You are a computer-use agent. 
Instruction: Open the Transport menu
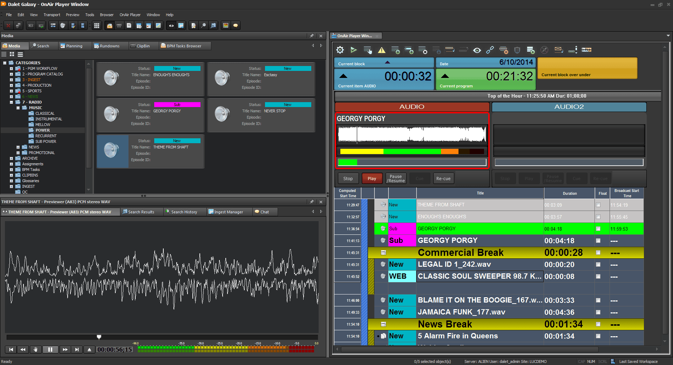tap(52, 15)
